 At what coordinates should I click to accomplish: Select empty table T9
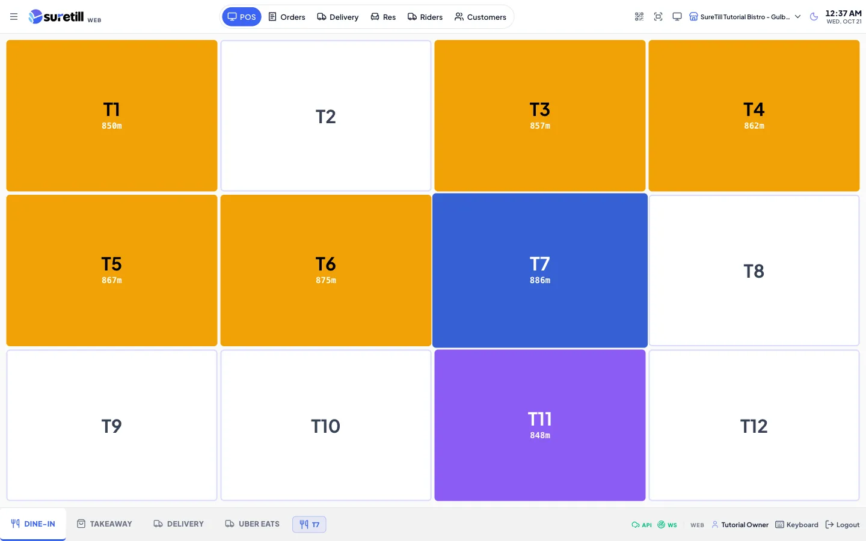click(112, 426)
